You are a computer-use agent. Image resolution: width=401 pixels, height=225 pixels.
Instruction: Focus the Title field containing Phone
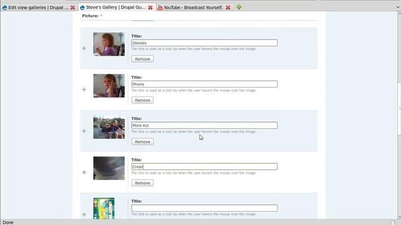pos(204,84)
